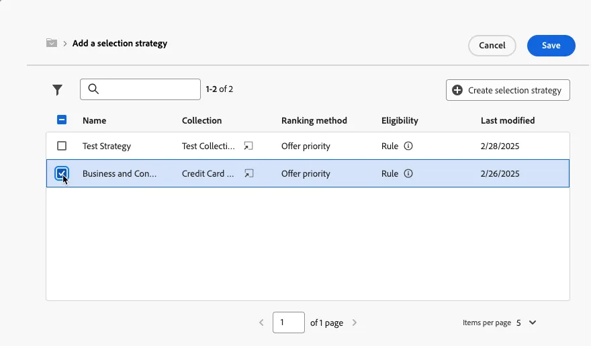591x346 pixels.
Task: Check the Test Strategy checkbox
Action: (62, 146)
